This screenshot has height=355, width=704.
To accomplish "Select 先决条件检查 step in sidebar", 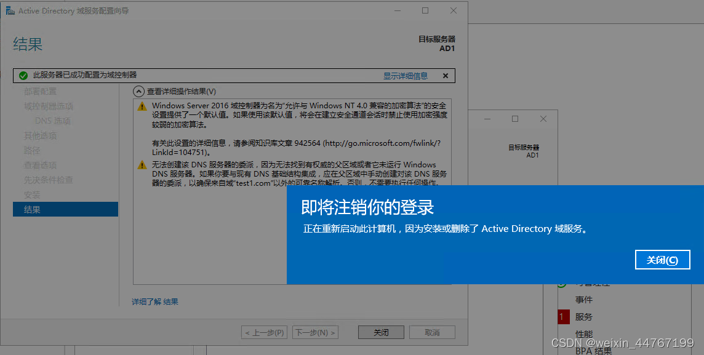I will click(x=48, y=180).
